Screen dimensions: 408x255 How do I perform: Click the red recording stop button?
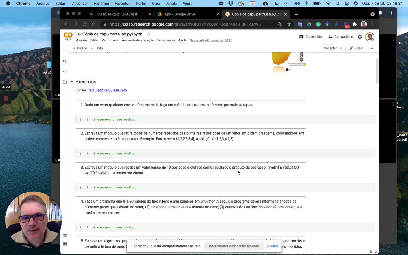coord(6,98)
